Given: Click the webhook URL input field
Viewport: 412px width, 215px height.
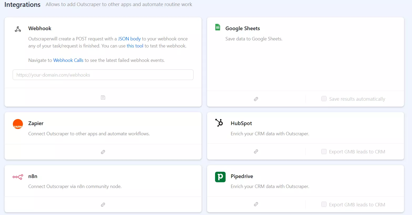Looking at the screenshot, I should [103, 75].
